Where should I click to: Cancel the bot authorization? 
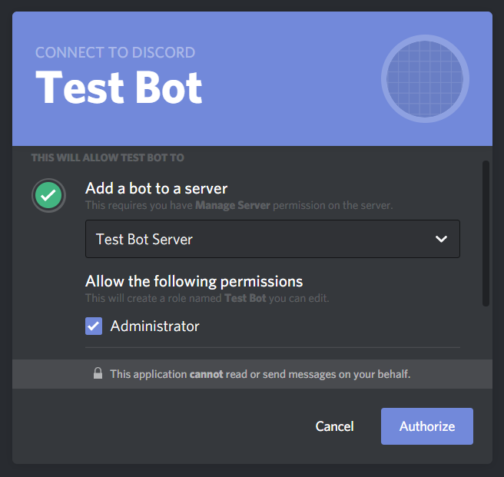(x=334, y=426)
